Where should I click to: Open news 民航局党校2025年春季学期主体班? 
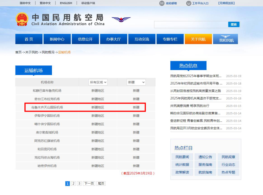pyautogui.click(x=196, y=76)
